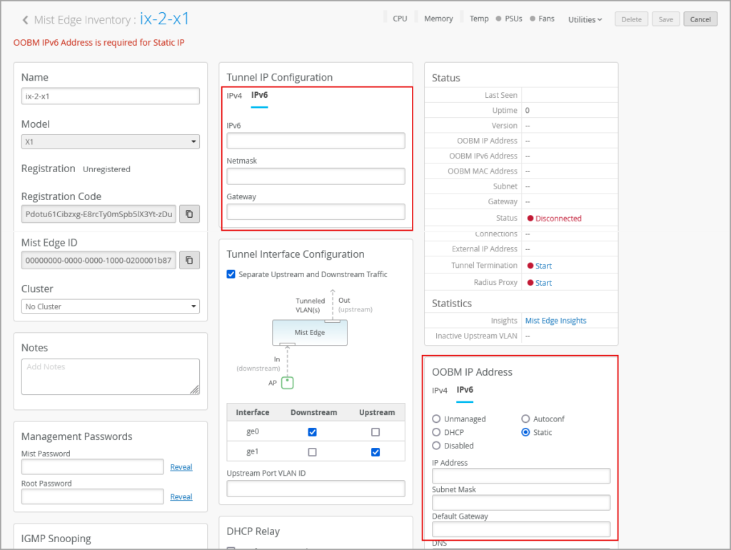
Task: Click the back arrow beside Mist Edge Inventory
Action: 26,20
